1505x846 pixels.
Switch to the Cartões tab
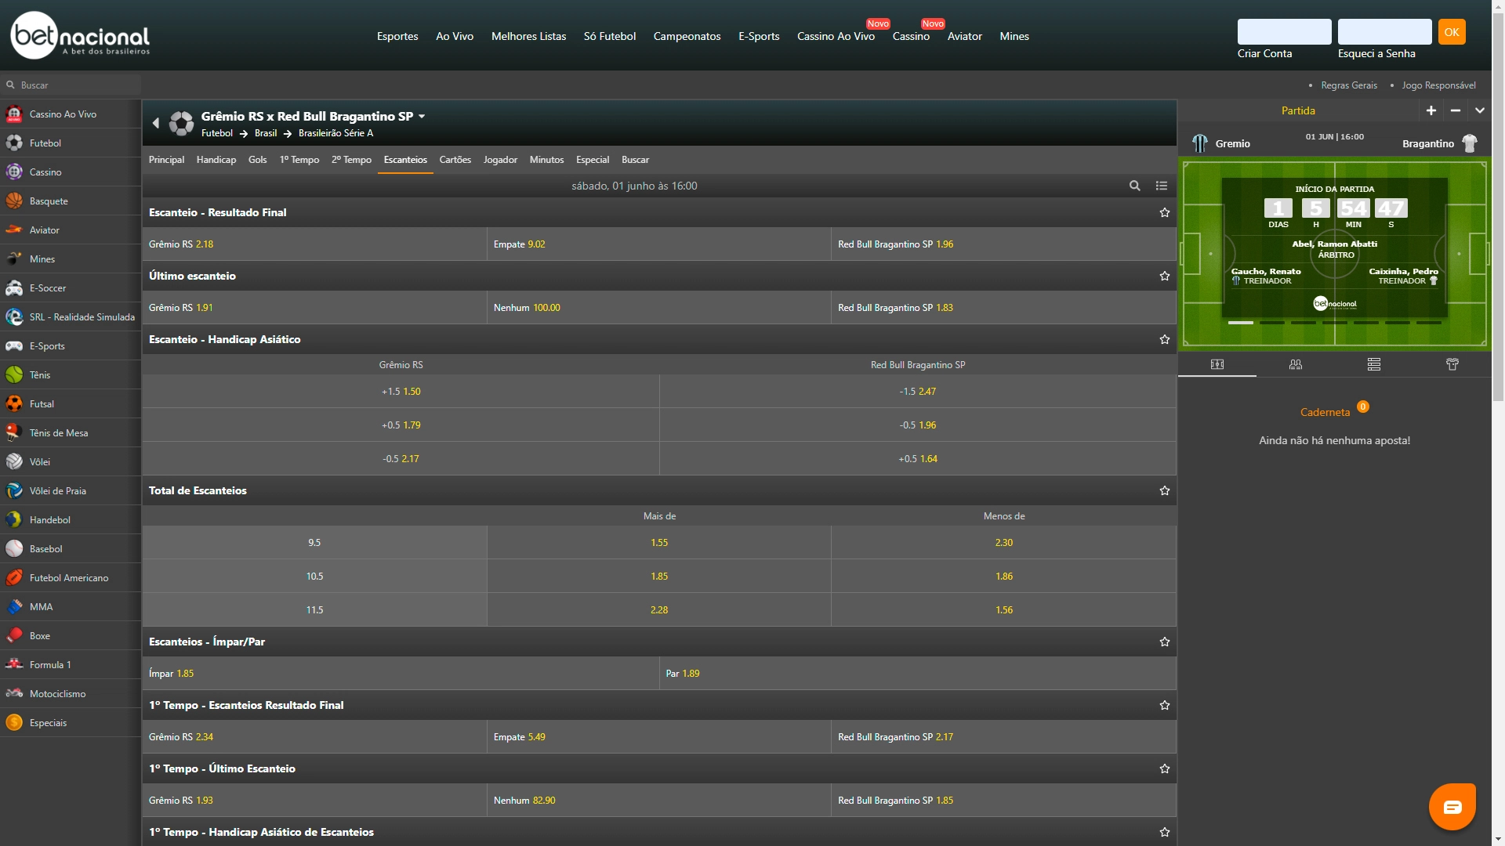[x=455, y=160]
